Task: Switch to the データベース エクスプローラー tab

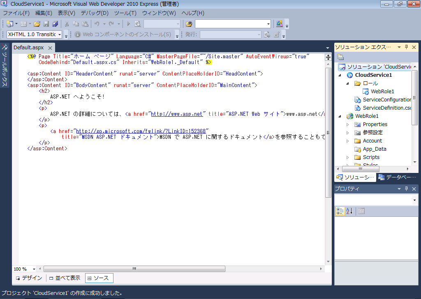Action: [397, 177]
